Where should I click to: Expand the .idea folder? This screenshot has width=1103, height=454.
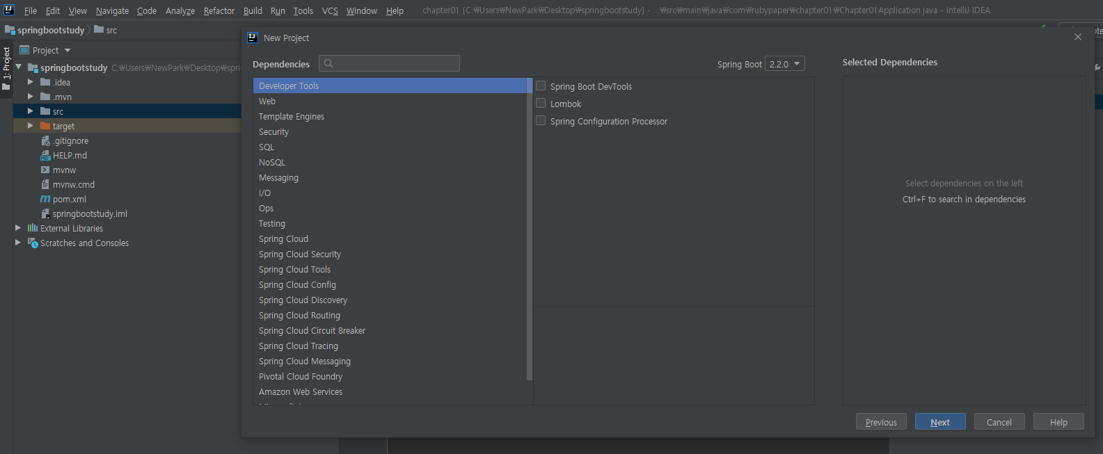pos(31,82)
